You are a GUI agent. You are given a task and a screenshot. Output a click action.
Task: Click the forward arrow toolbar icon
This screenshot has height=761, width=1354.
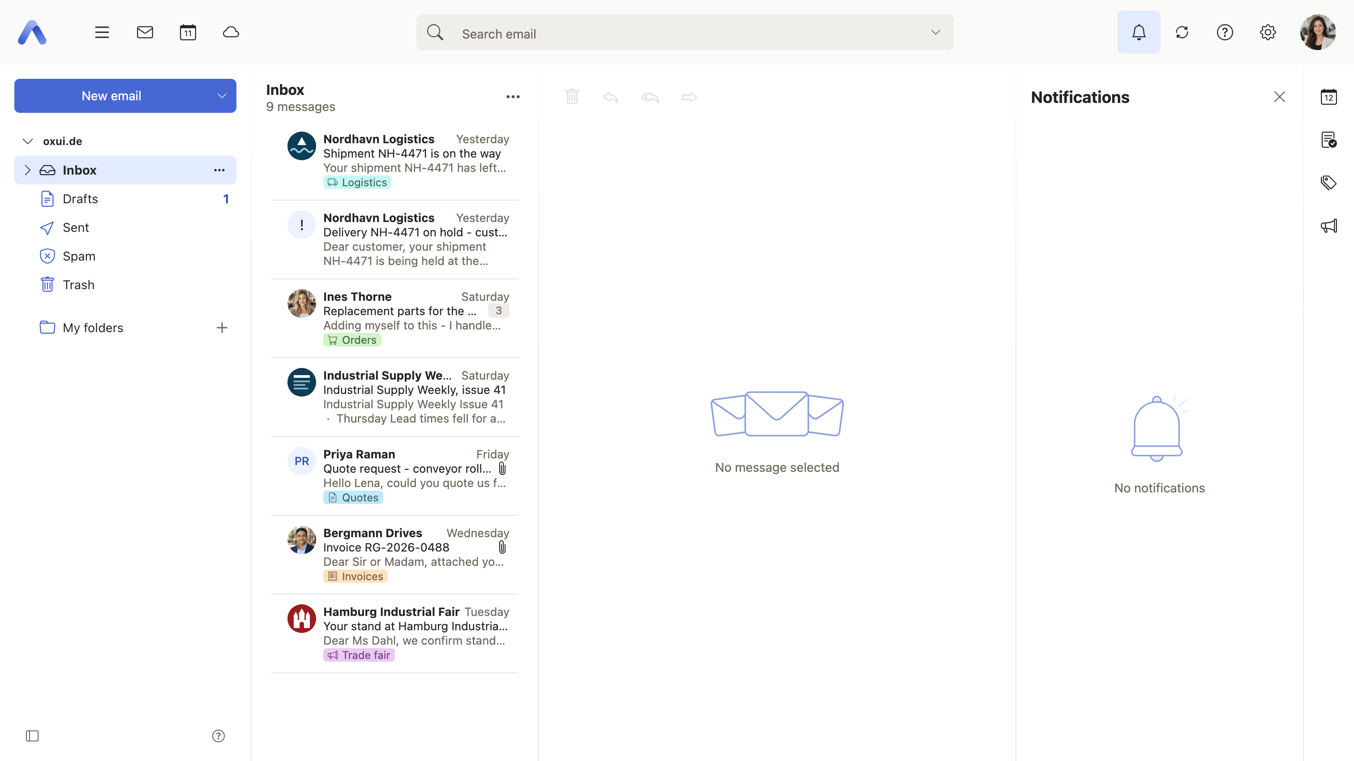(x=689, y=97)
